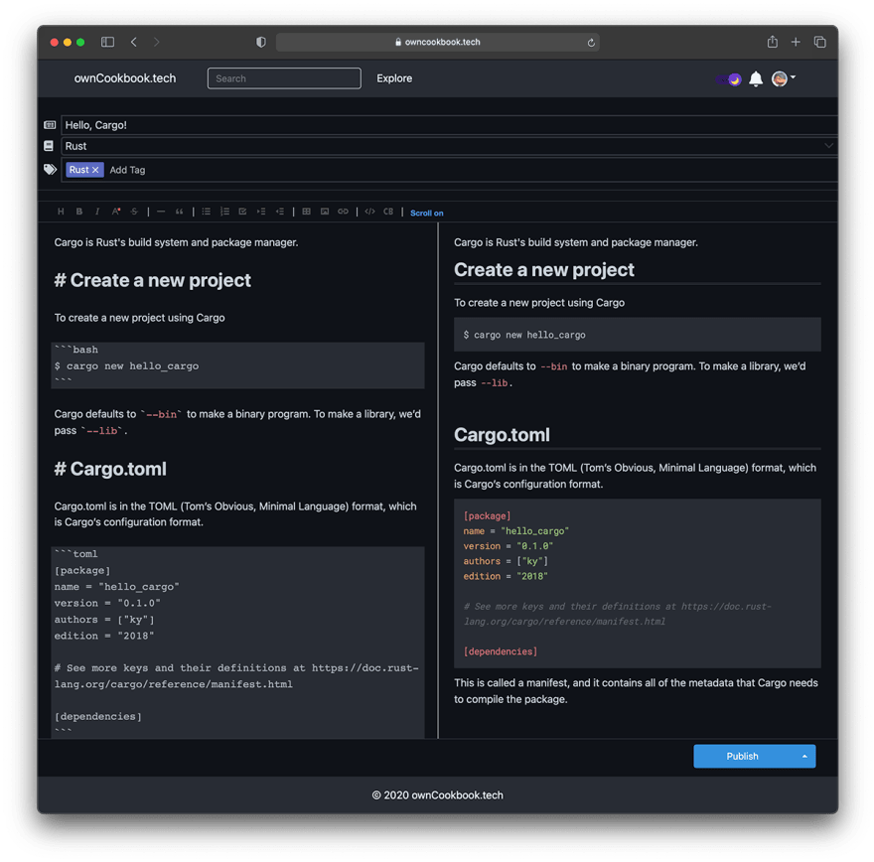Insert inline code with the </> icon
Screen dimensions: 874x862
369,212
